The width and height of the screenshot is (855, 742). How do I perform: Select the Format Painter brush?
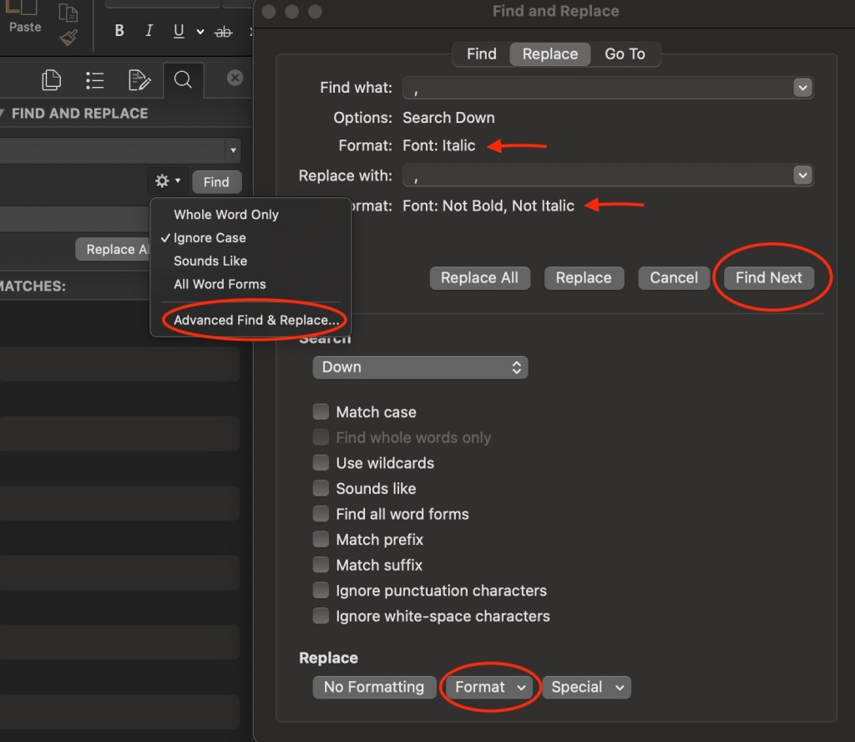(x=68, y=38)
